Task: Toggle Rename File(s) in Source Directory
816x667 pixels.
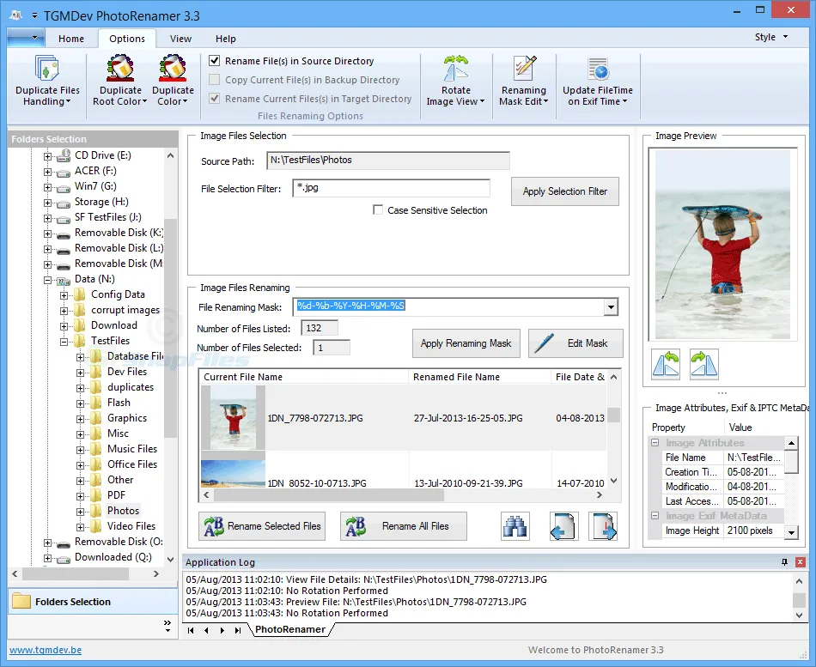Action: [x=215, y=61]
